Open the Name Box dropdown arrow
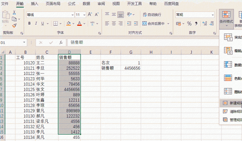Image resolution: width=242 pixels, height=141 pixels. (x=24, y=43)
